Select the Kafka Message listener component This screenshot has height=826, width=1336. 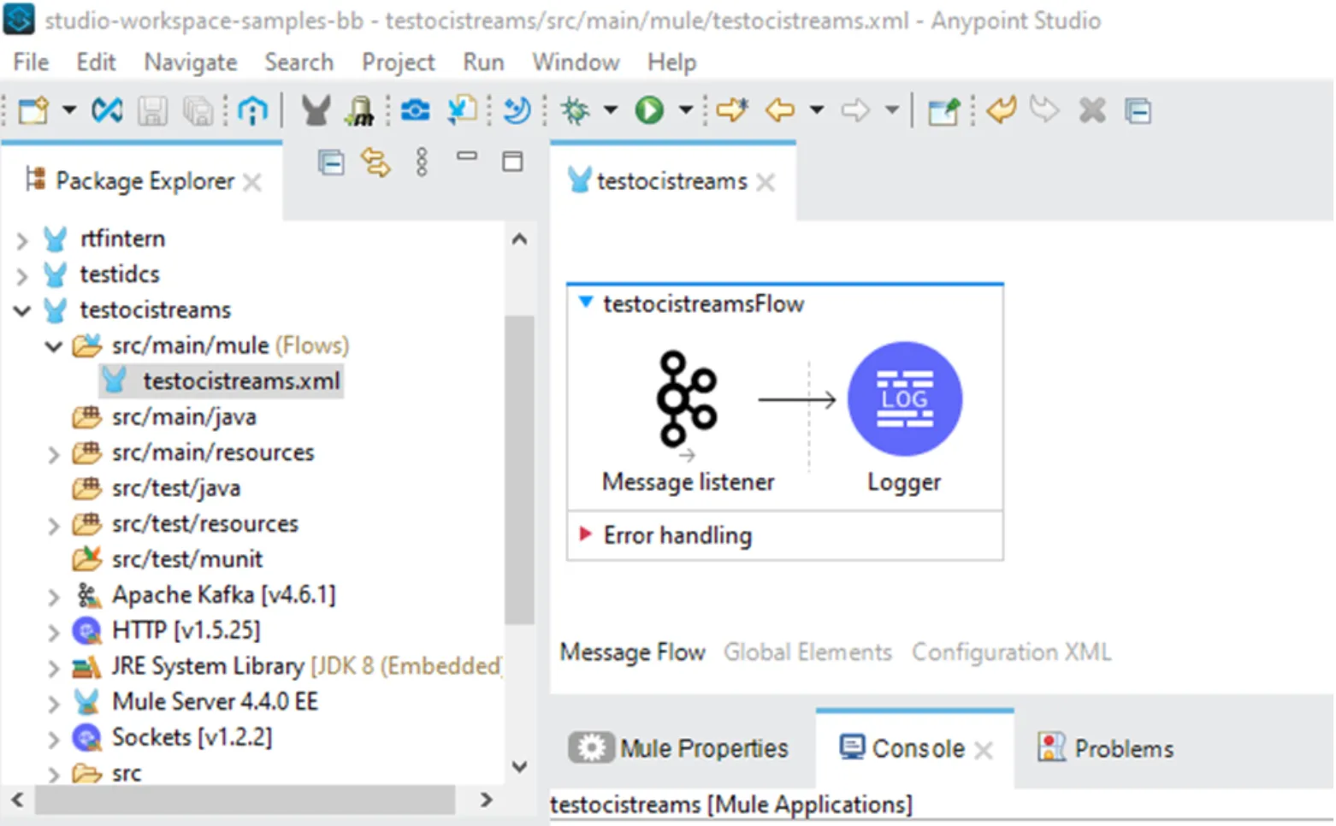pos(687,400)
